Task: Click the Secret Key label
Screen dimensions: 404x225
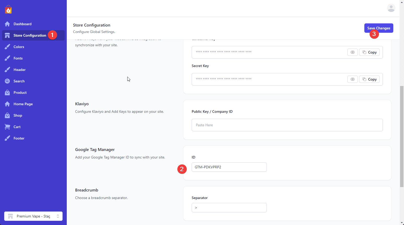Action: pyautogui.click(x=200, y=66)
